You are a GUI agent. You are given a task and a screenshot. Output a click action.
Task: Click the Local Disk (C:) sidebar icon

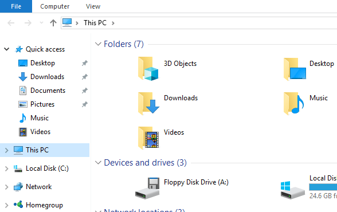coord(18,168)
